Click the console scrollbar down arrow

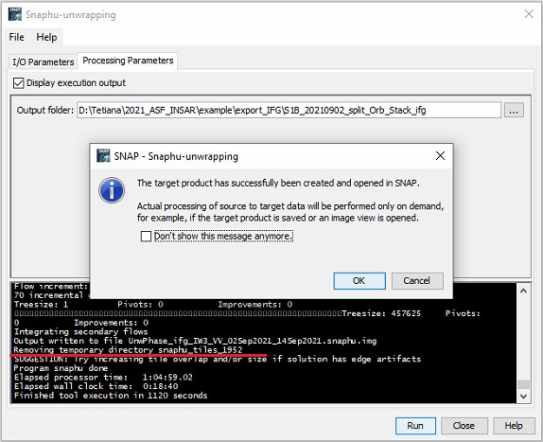pyautogui.click(x=523, y=397)
